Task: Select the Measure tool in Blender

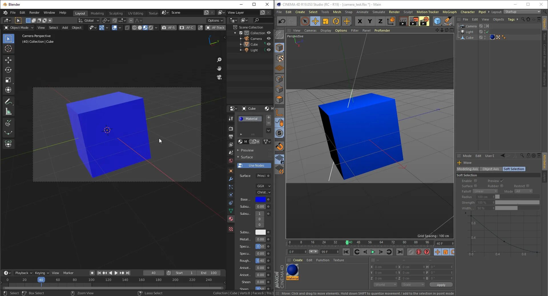Action: pyautogui.click(x=8, y=111)
